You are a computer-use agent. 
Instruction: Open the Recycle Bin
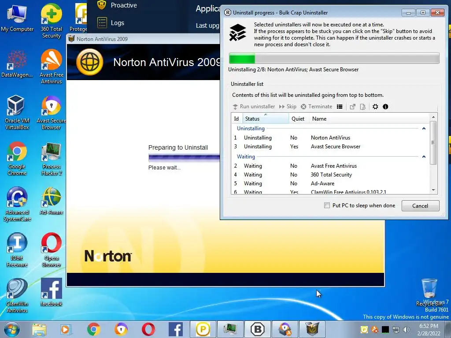pyautogui.click(x=429, y=292)
